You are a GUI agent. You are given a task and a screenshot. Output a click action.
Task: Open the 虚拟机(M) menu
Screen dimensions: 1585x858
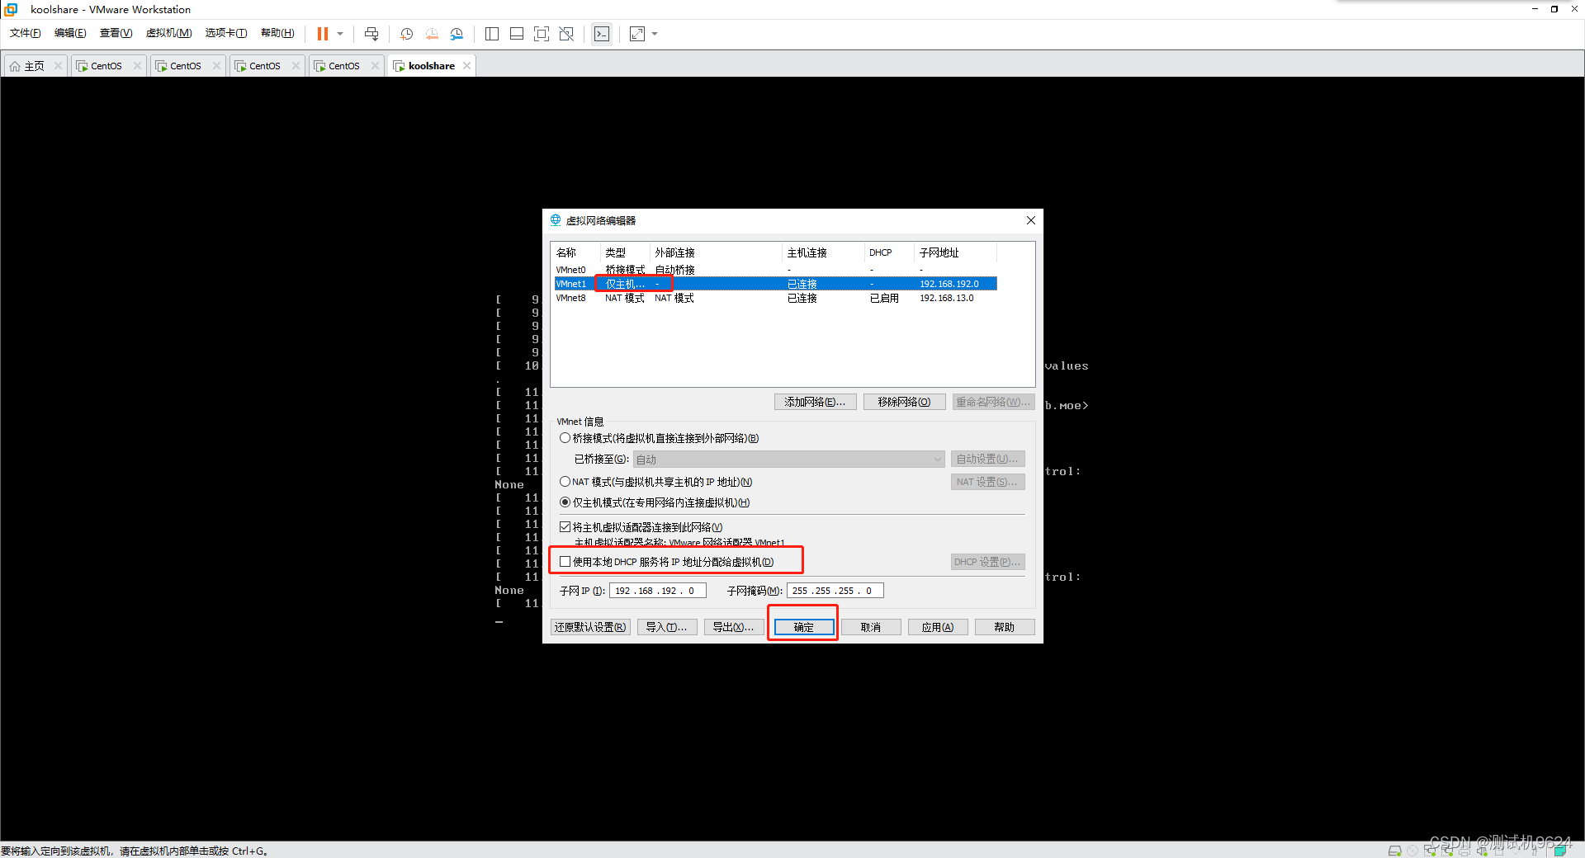coord(168,33)
